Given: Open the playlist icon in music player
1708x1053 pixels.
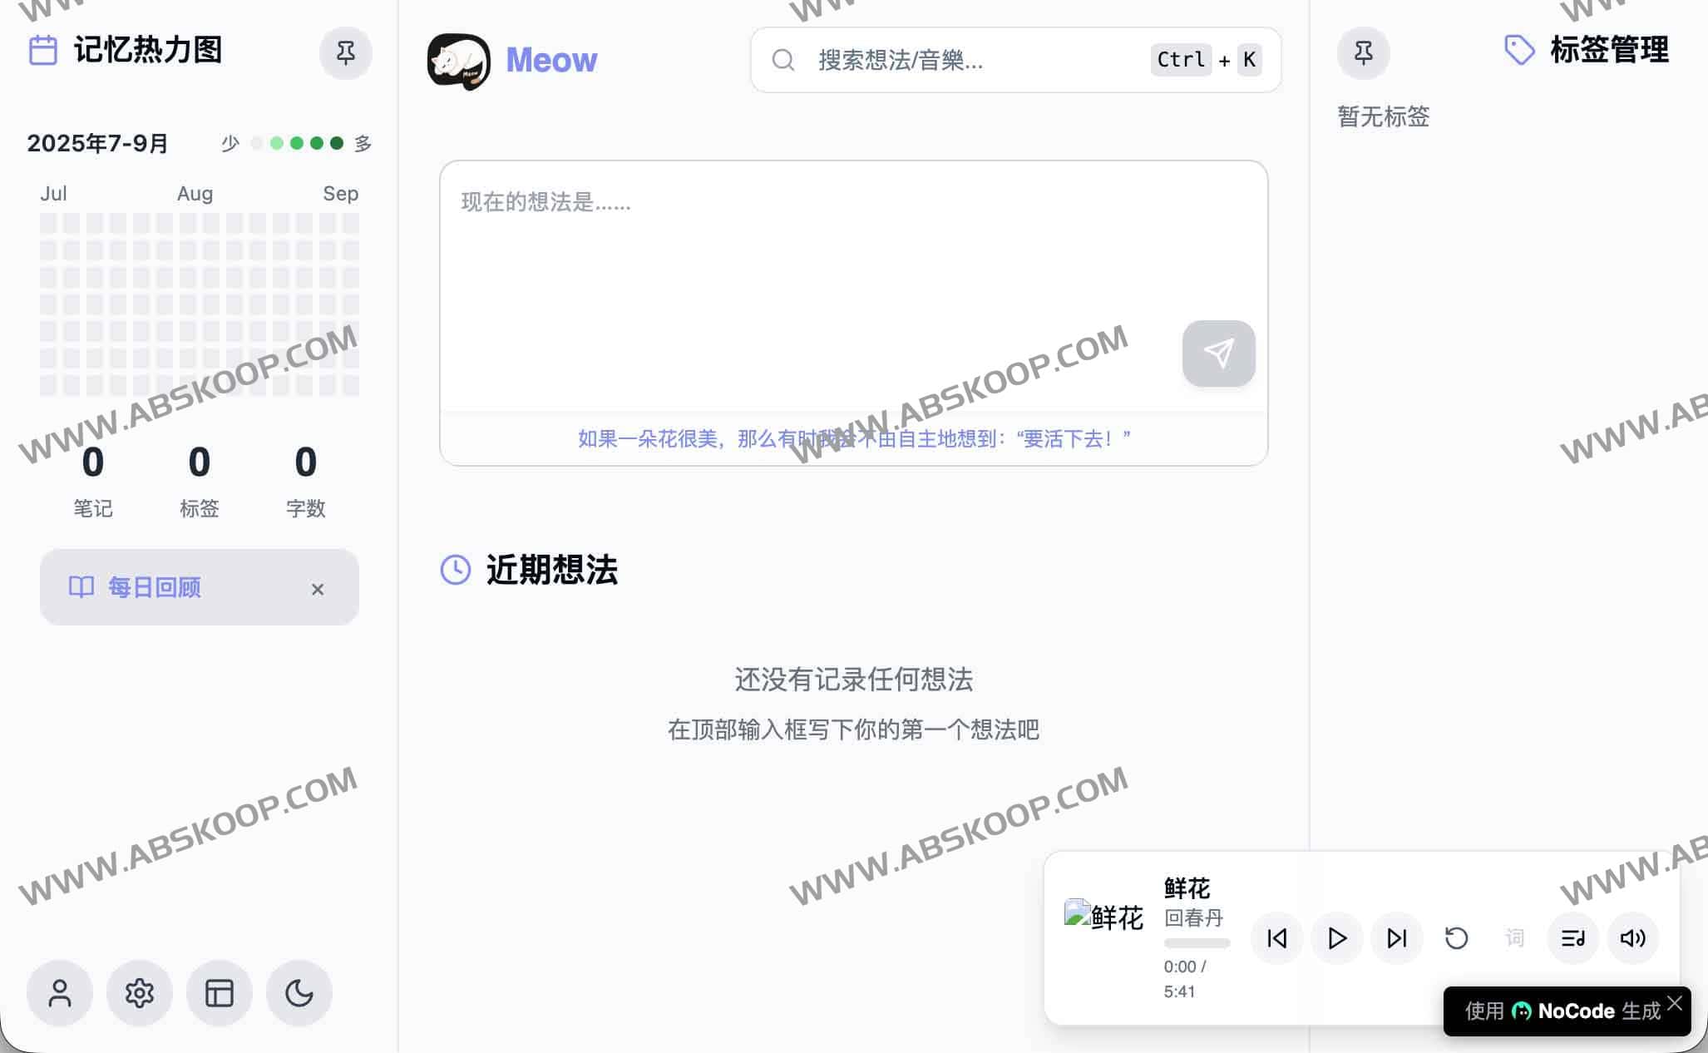Looking at the screenshot, I should coord(1572,938).
